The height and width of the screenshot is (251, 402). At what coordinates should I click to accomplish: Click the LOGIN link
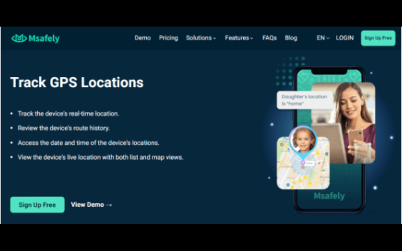coord(345,38)
